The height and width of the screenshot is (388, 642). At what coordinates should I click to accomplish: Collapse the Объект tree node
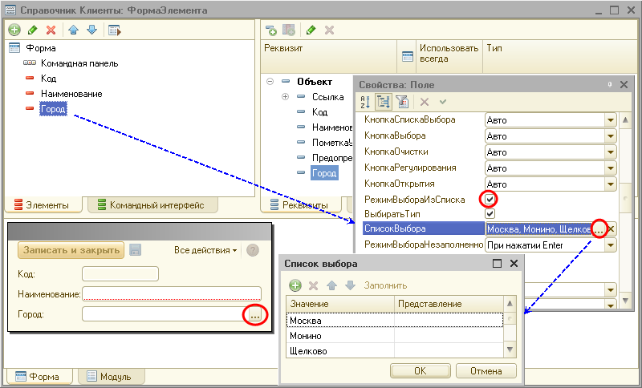tap(270, 82)
